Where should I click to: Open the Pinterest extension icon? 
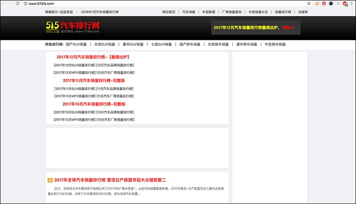point(324,4)
